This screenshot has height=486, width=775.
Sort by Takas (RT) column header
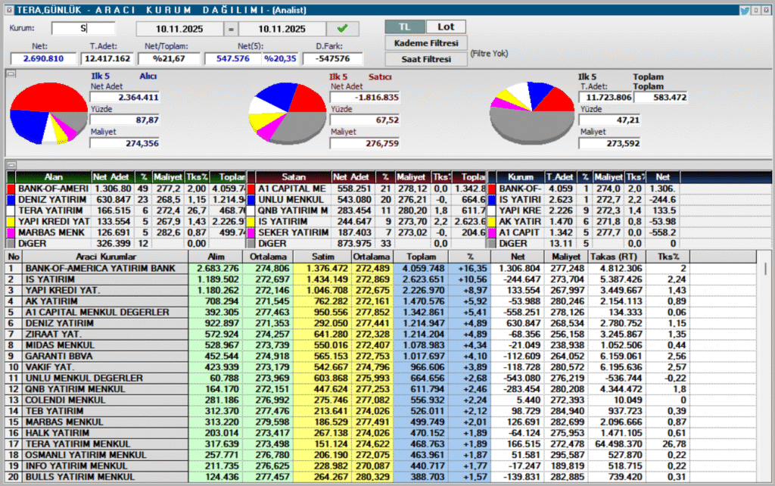(616, 257)
